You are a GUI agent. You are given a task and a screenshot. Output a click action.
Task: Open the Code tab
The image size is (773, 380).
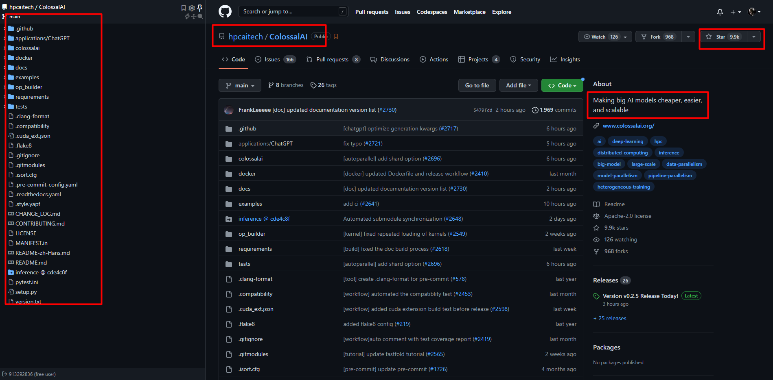click(234, 59)
